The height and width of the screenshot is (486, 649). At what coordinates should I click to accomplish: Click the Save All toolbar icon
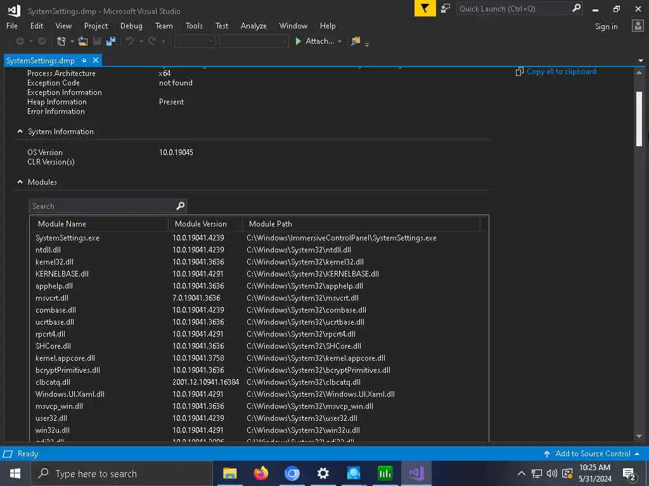(x=110, y=41)
